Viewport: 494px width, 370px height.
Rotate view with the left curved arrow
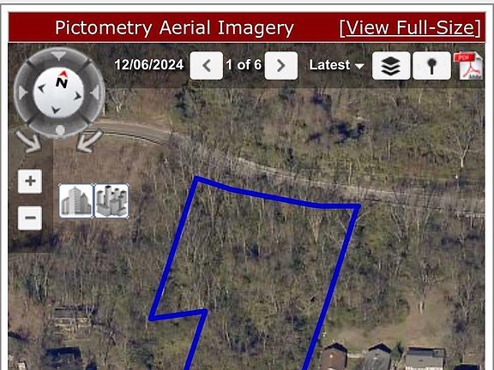click(28, 141)
